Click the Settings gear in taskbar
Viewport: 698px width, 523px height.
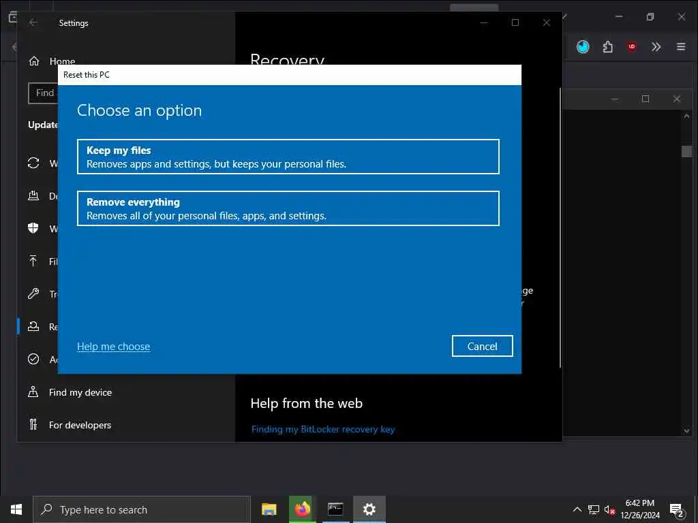pos(369,509)
